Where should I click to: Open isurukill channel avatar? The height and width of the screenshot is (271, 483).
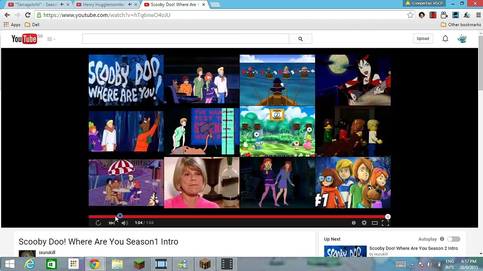pos(27,253)
